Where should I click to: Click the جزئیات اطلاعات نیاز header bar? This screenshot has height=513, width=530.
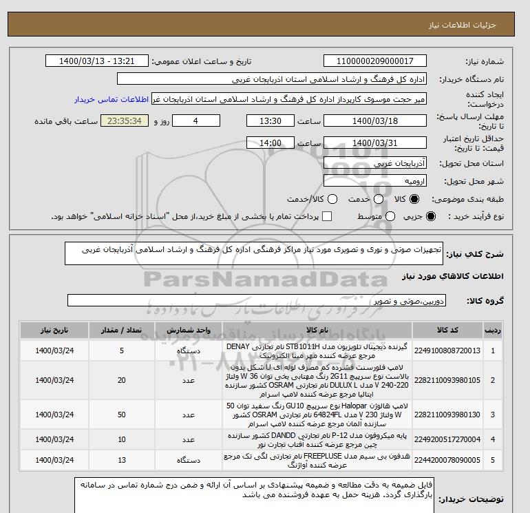(x=261, y=24)
